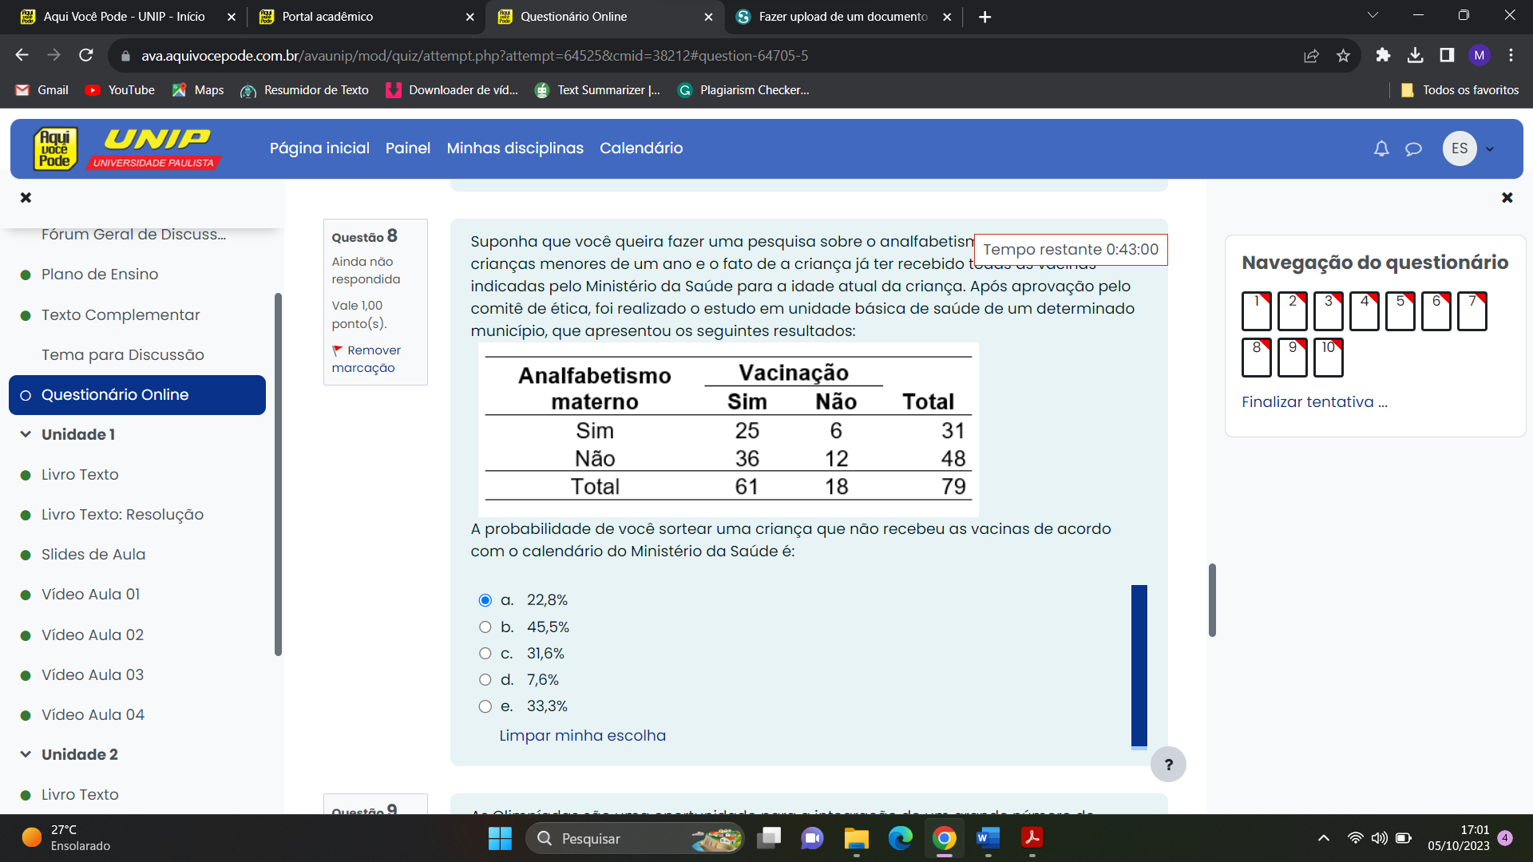The width and height of the screenshot is (1533, 862).
Task: Open Adobe Acrobat from taskbar
Action: point(1032,838)
